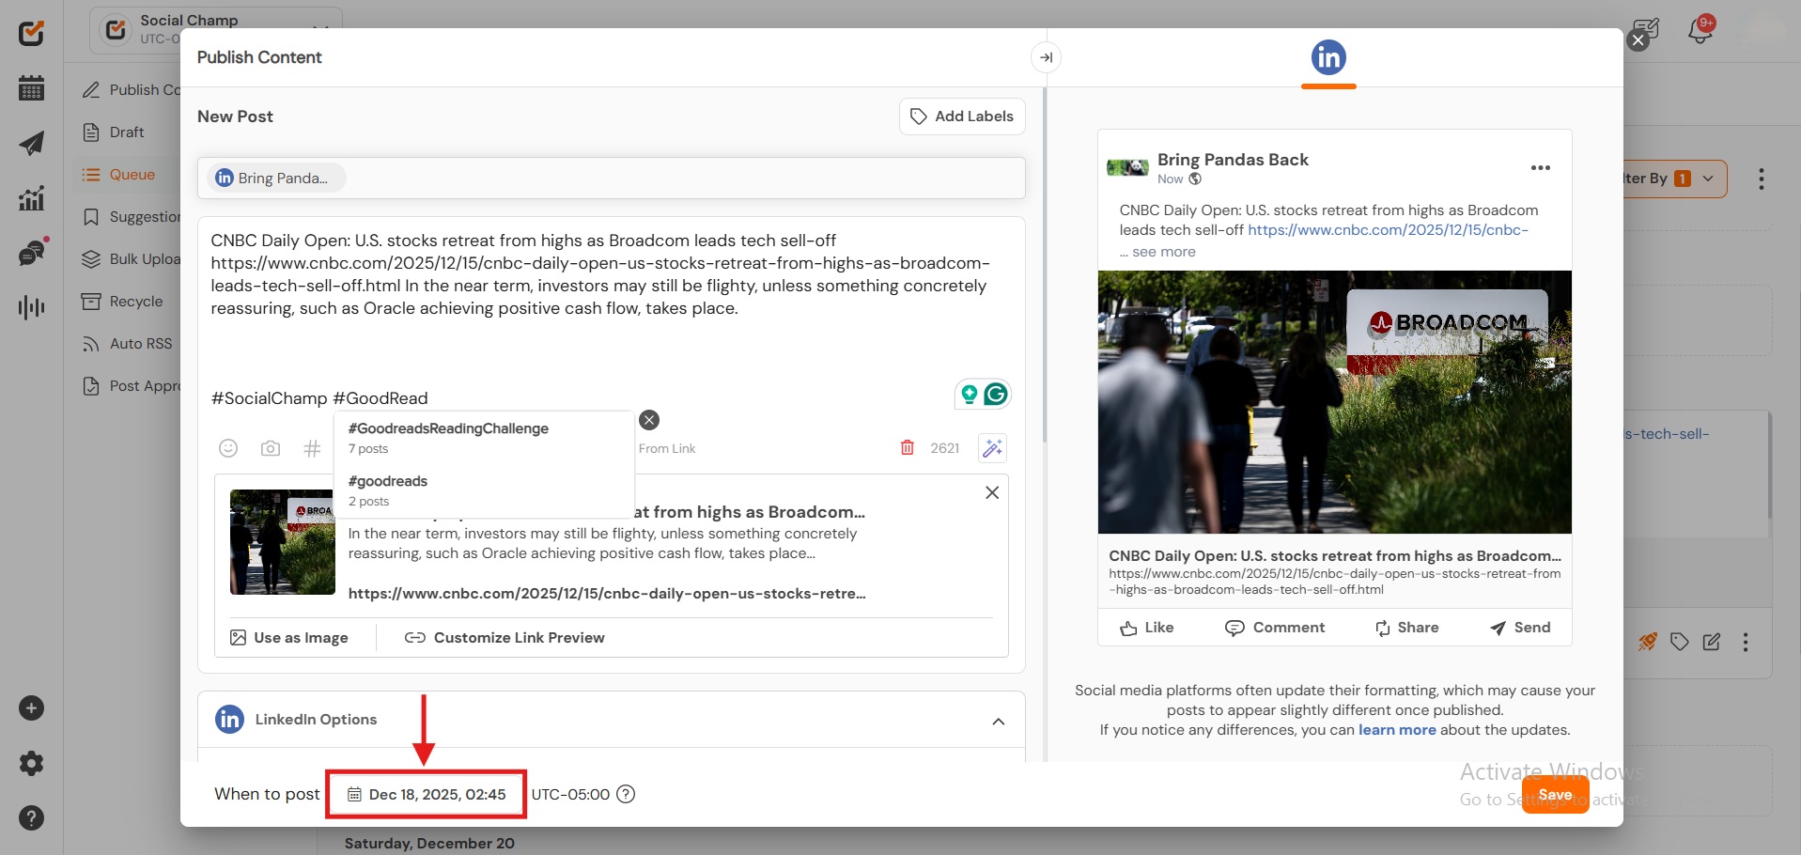Click the emoji picker icon
1801x855 pixels.
pyautogui.click(x=228, y=448)
